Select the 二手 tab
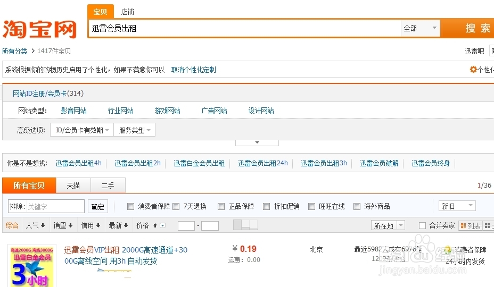 108,185
